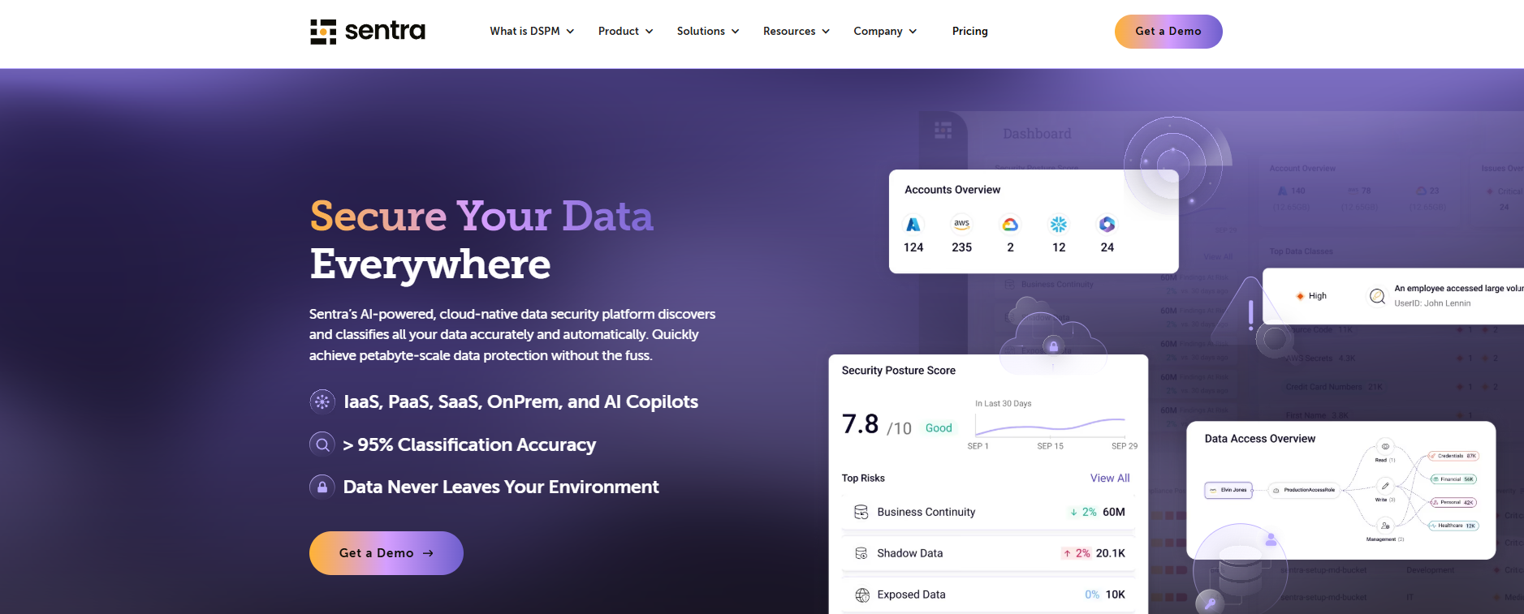
Task: Click the Personal 42K tag
Action: [x=1453, y=502]
